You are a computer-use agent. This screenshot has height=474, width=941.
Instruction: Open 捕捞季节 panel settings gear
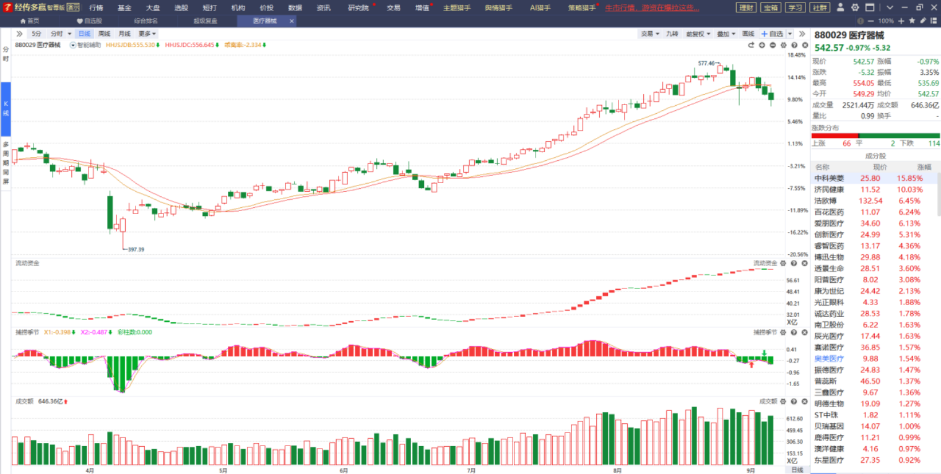tap(783, 332)
